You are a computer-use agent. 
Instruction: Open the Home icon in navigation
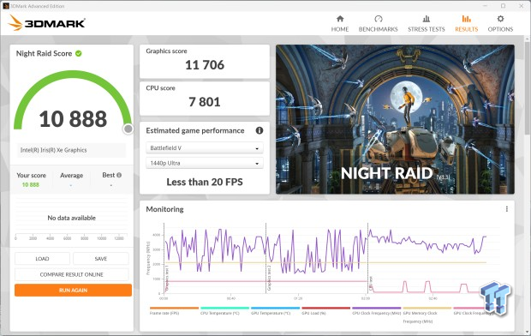pos(340,19)
